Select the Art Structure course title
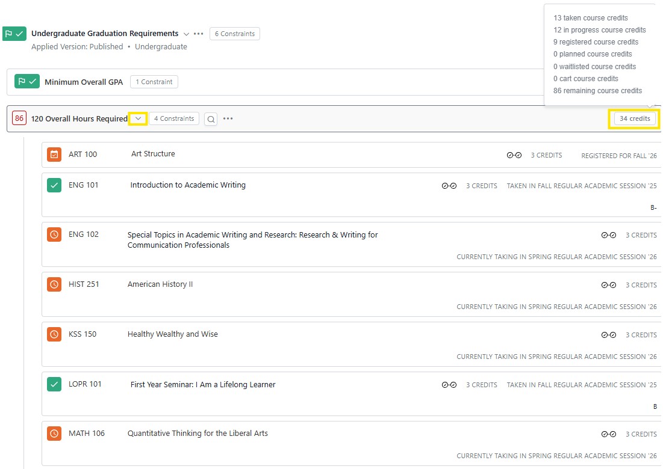 (153, 154)
